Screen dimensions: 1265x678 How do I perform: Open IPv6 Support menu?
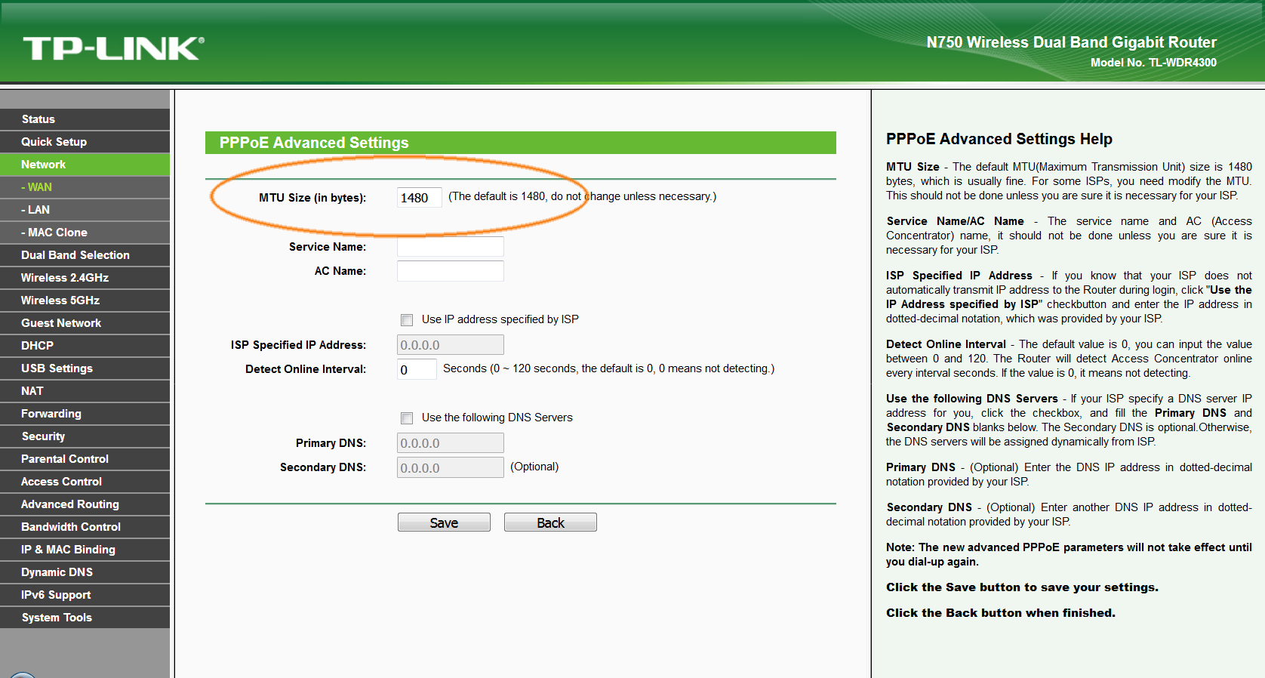pos(85,595)
